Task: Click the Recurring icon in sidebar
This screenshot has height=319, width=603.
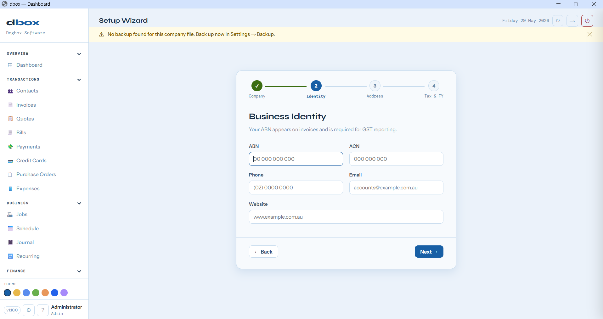Action: pos(10,256)
